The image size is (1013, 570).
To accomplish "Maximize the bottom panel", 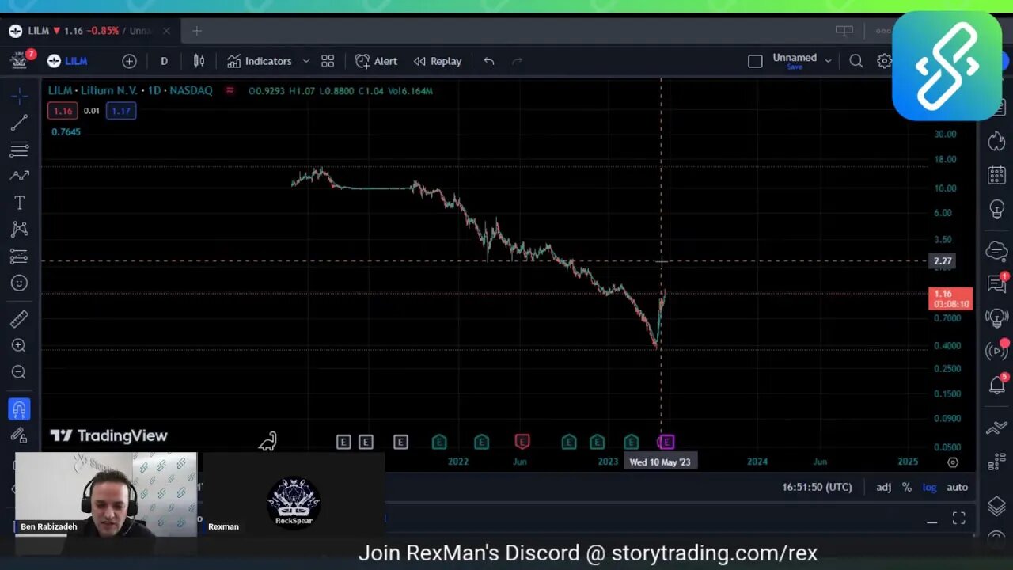I will coord(958,519).
